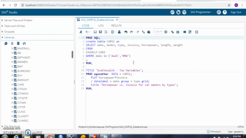Click the new options grid icon in header

pyautogui.click(x=184, y=12)
